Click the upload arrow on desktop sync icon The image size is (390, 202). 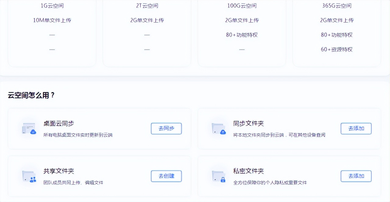[x=33, y=132]
